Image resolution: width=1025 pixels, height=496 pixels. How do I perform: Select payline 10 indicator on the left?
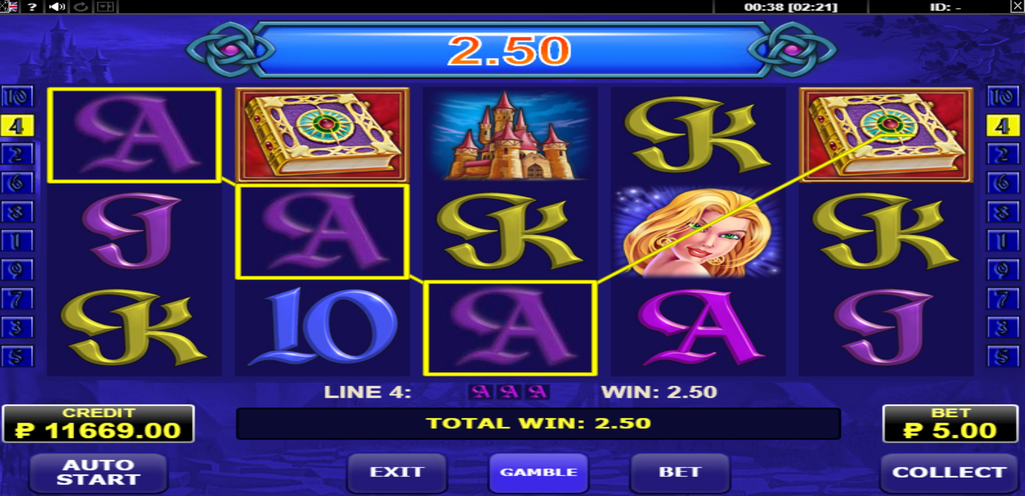pos(17,97)
